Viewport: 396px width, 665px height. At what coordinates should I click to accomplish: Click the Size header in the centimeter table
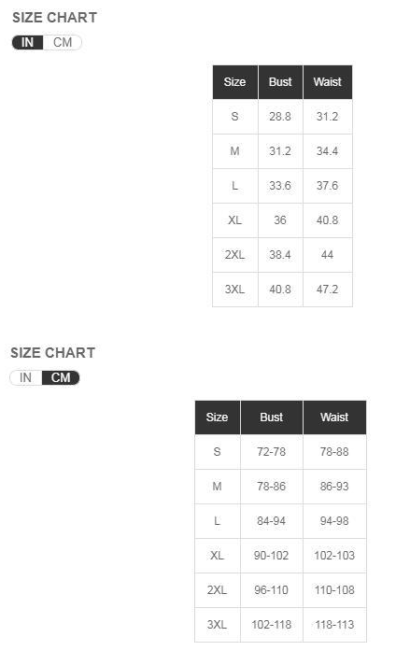pyautogui.click(x=217, y=417)
